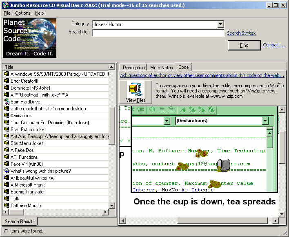Image resolution: width=289 pixels, height=237 pixels.
Task: Open the object dropdown left of (Declarations)
Action: (x=167, y=121)
